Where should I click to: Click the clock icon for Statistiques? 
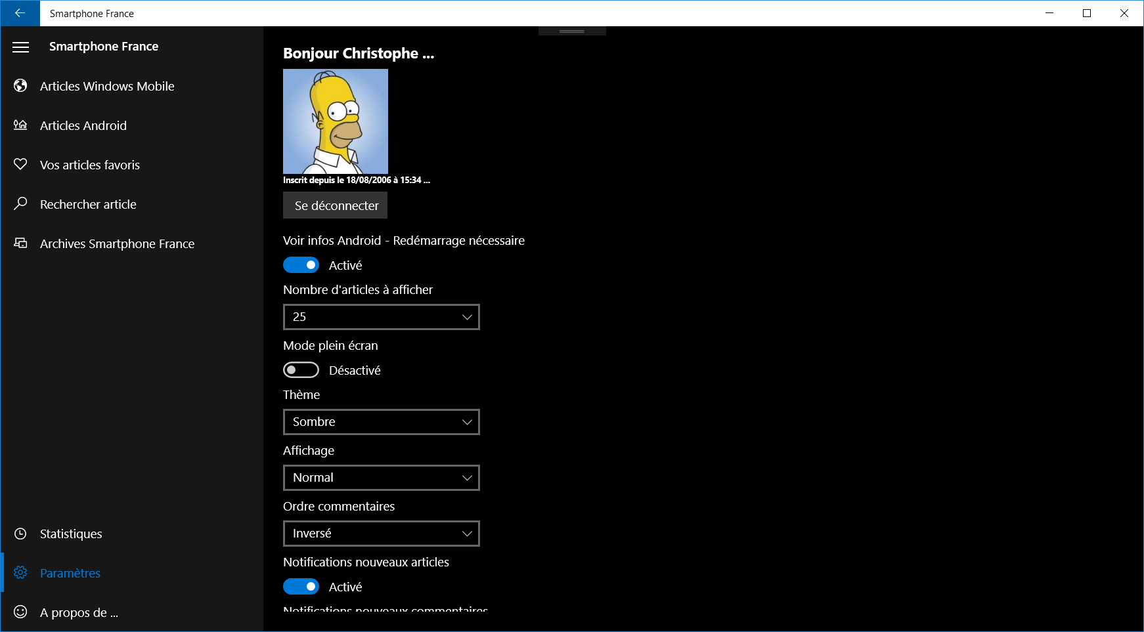[x=21, y=534]
